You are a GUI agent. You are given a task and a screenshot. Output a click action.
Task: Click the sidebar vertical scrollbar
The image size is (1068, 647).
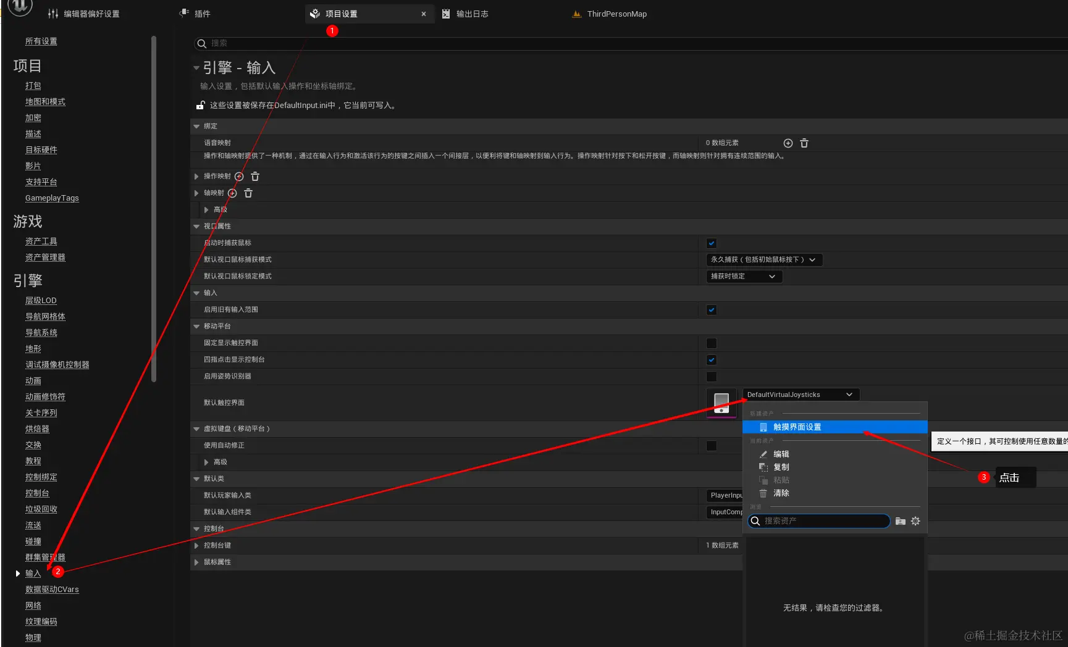154,210
